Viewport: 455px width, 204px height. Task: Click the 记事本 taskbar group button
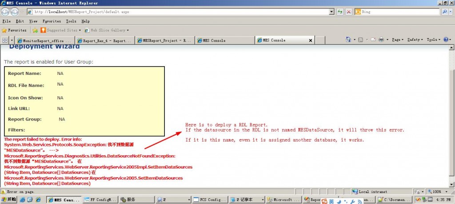point(246,200)
